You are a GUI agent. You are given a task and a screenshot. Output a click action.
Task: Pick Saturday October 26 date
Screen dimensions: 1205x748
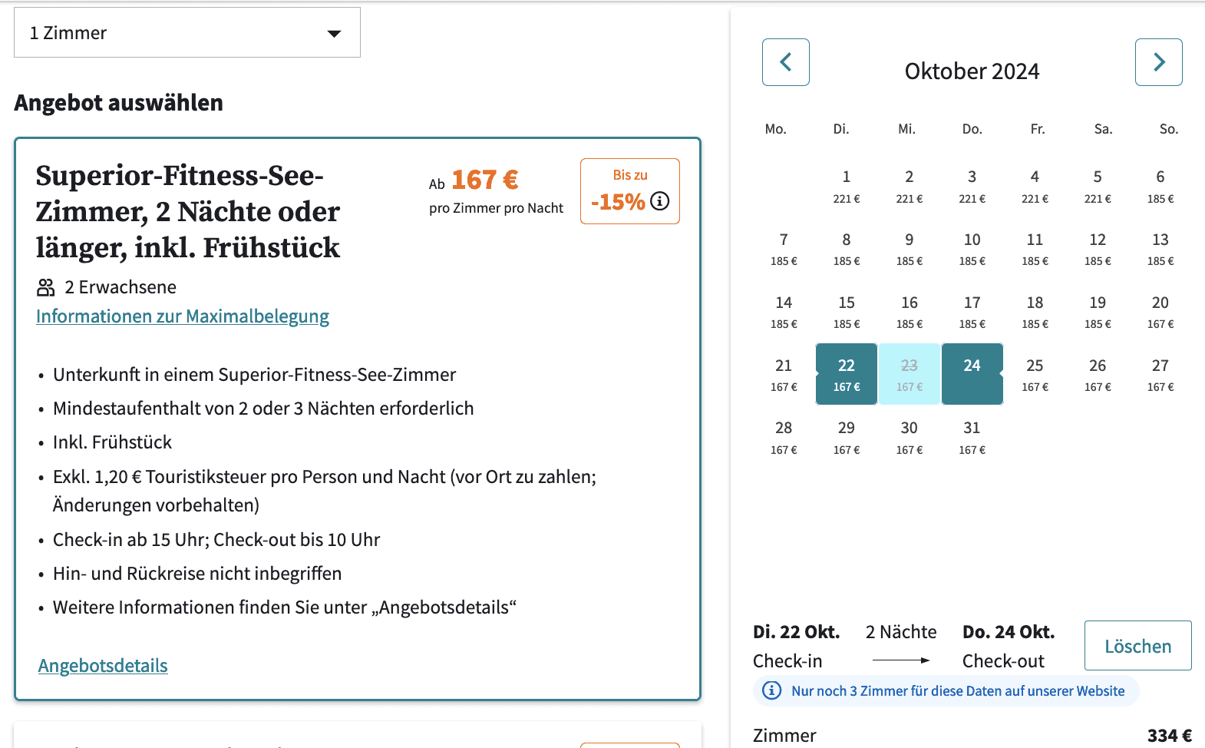(1098, 374)
